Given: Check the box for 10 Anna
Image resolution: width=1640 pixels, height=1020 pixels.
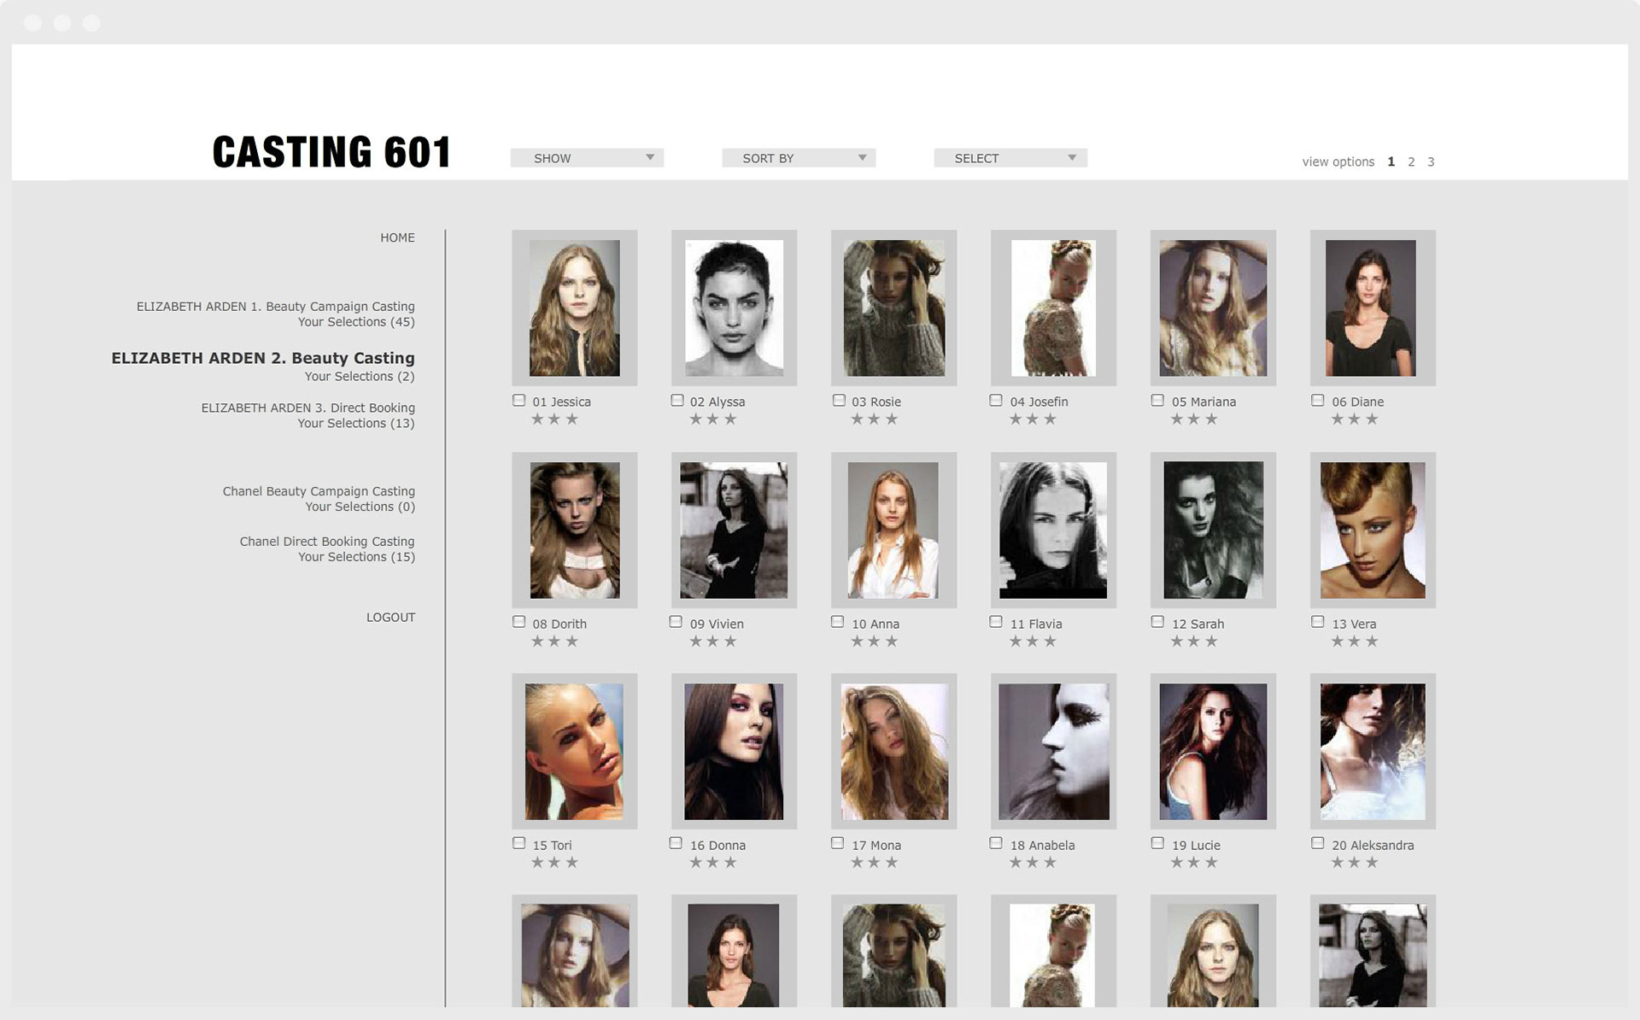Looking at the screenshot, I should pos(837,622).
